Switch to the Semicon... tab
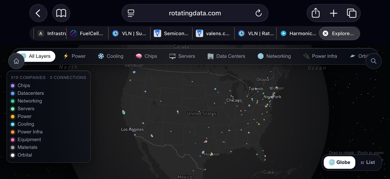The width and height of the screenshot is (390, 179). click(172, 33)
